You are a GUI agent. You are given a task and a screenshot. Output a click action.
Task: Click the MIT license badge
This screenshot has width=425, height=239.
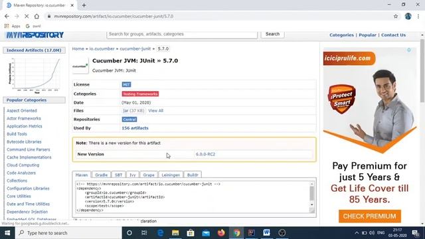tap(126, 84)
